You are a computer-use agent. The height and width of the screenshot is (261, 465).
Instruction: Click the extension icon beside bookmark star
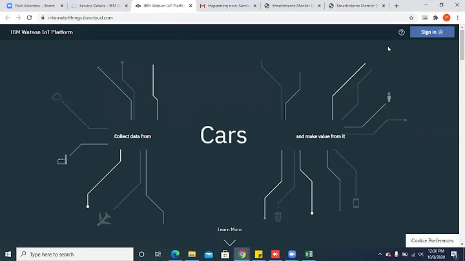click(x=425, y=18)
